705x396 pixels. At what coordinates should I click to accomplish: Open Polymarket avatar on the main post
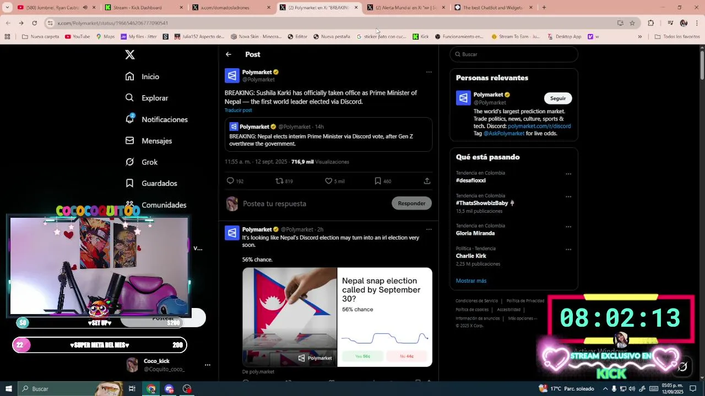coord(232,75)
